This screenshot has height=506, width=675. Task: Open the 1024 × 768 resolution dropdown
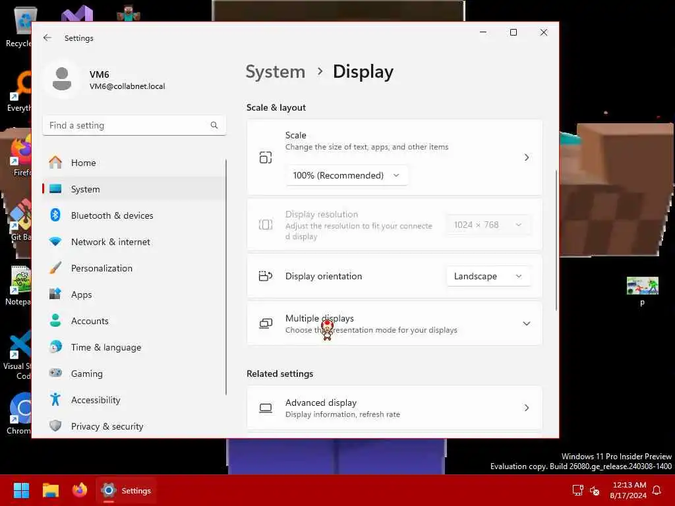[488, 225]
